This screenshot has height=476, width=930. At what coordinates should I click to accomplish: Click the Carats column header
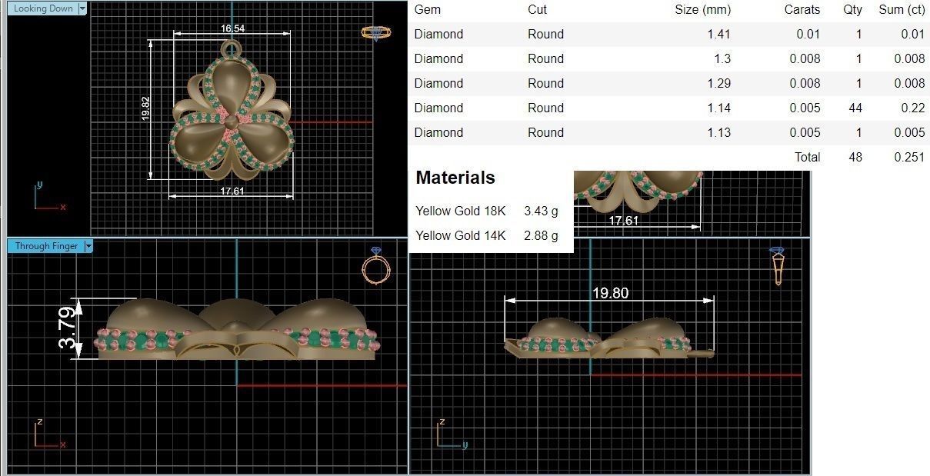tap(802, 9)
